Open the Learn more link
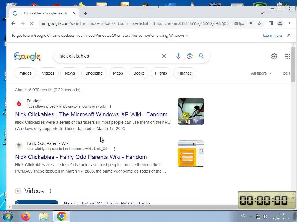Image resolution: width=297 pixels, height=222 pixels. pos(272,36)
